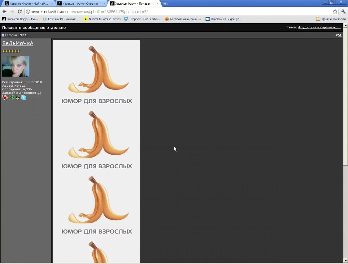
Task: Minimize the Chrome window
Action: tap(325, 2)
